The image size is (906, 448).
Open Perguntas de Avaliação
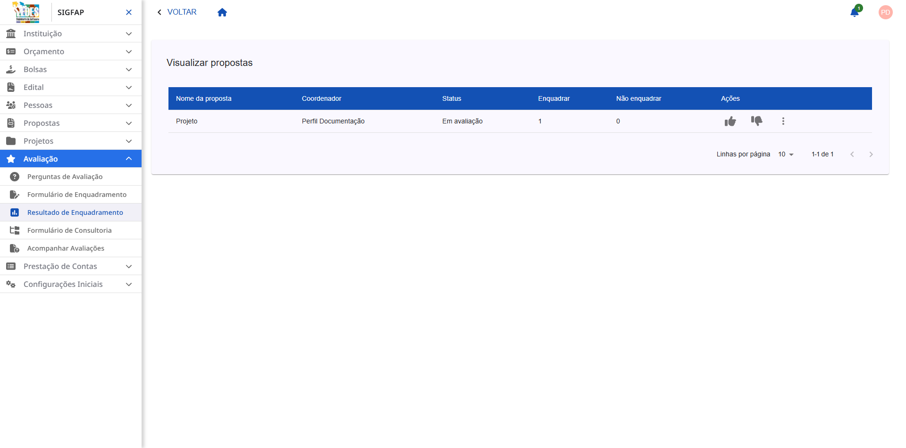(65, 177)
